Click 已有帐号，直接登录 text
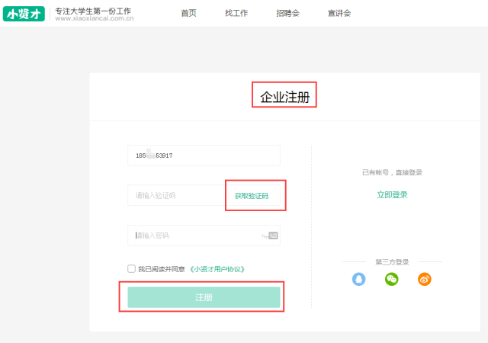This screenshot has height=343, width=488. (392, 172)
